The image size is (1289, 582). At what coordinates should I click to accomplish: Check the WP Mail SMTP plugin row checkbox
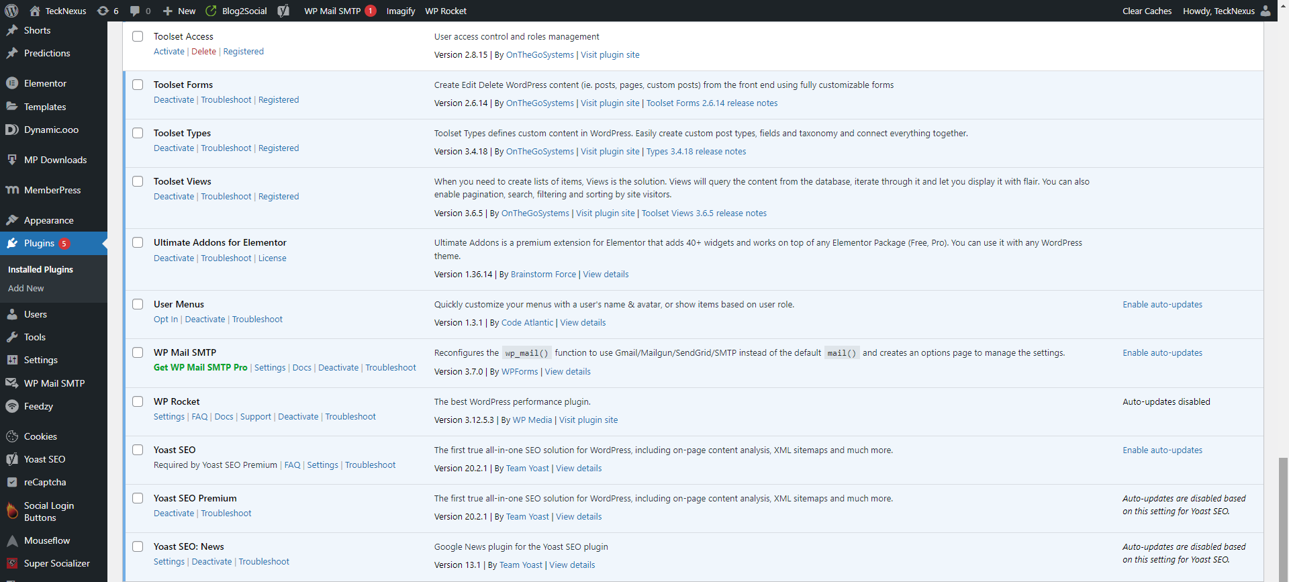(138, 352)
